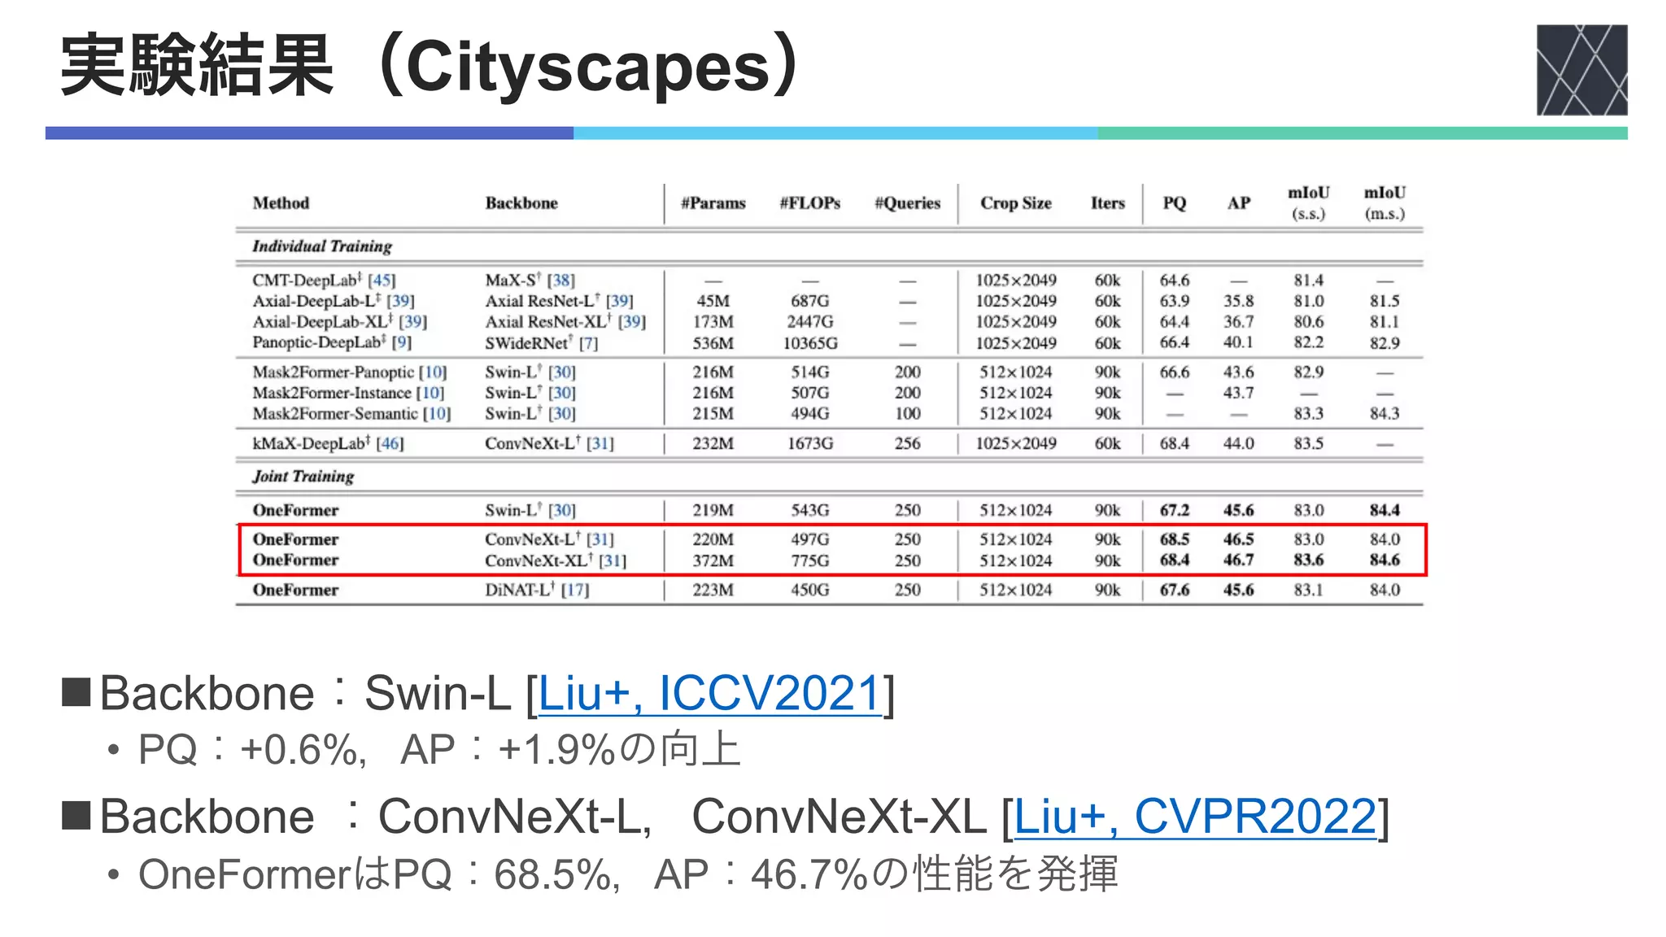Click the Axial ResNet-XL [39] backbone cell
Screen dimensions: 1666x937
click(x=565, y=322)
